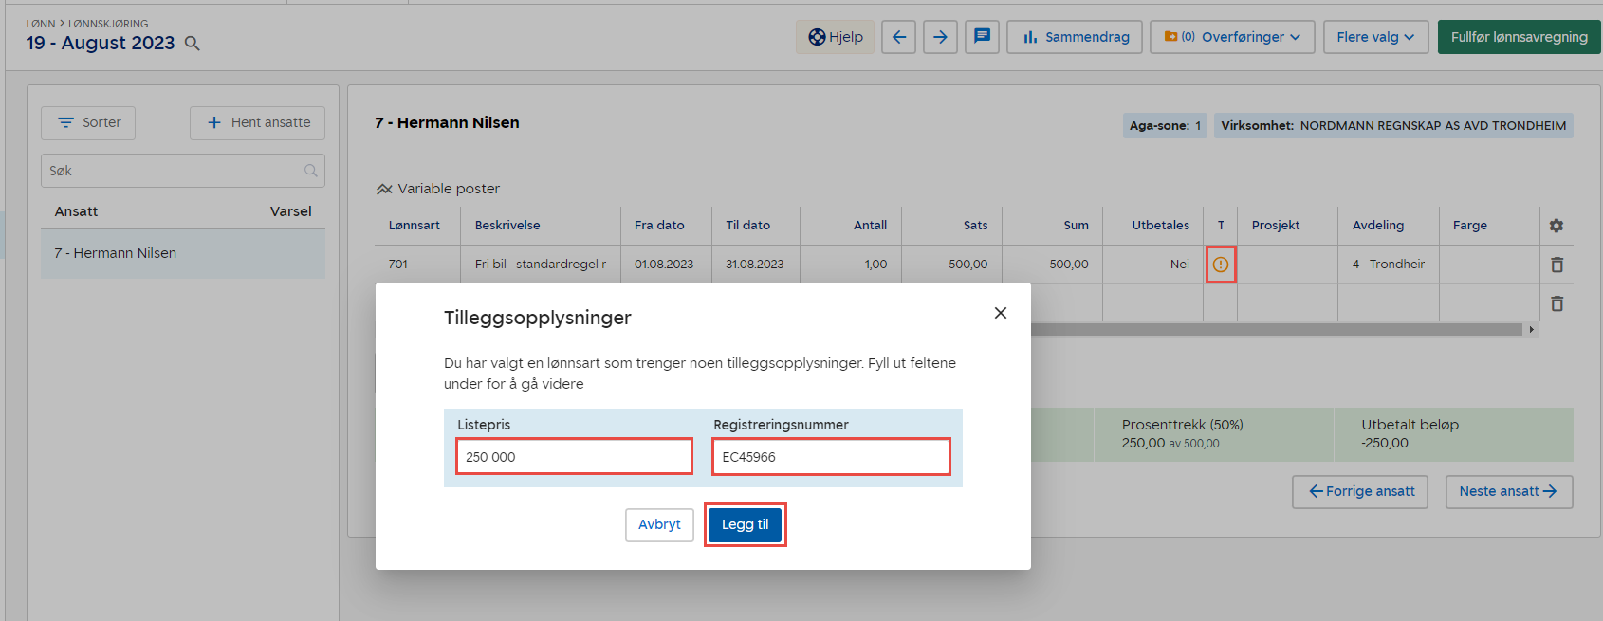
Task: Cancel the dialog with Avbryt
Action: pyautogui.click(x=659, y=524)
